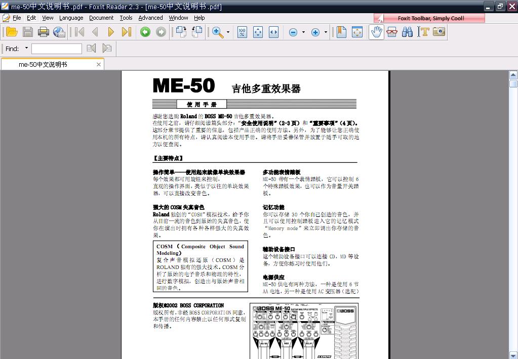The height and width of the screenshot is (359, 518).
Task: Go to the previous page
Action: click(95, 32)
